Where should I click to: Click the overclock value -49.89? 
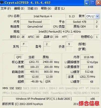pos(32,81)
